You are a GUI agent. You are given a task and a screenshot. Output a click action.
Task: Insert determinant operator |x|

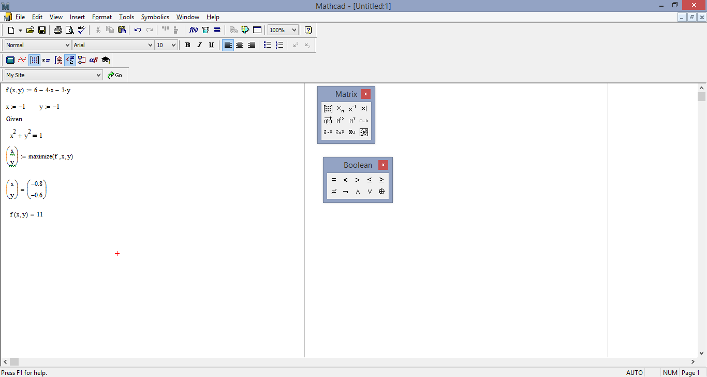(x=364, y=109)
